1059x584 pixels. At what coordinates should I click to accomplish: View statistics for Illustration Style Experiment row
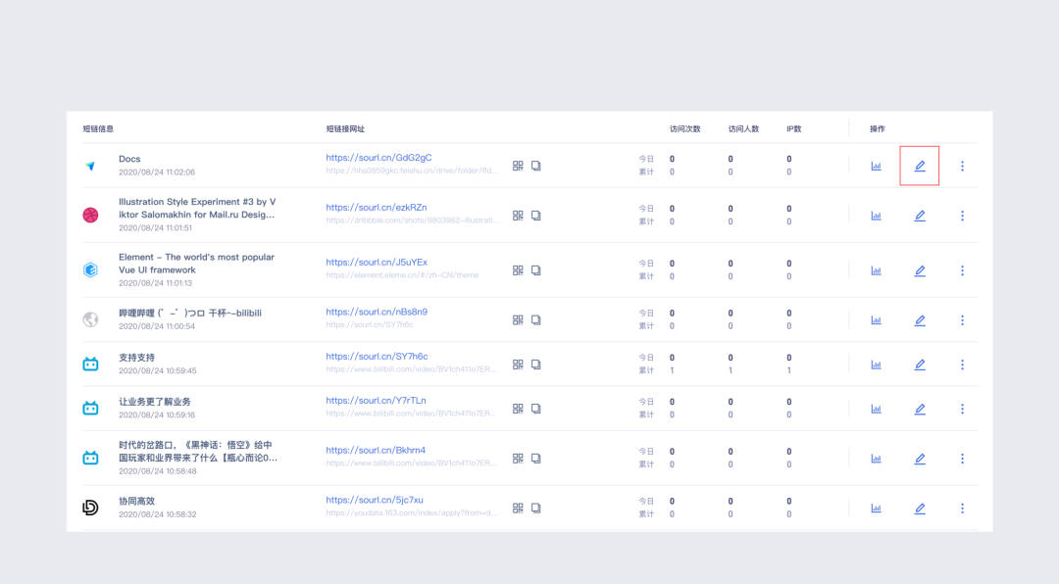(x=876, y=216)
